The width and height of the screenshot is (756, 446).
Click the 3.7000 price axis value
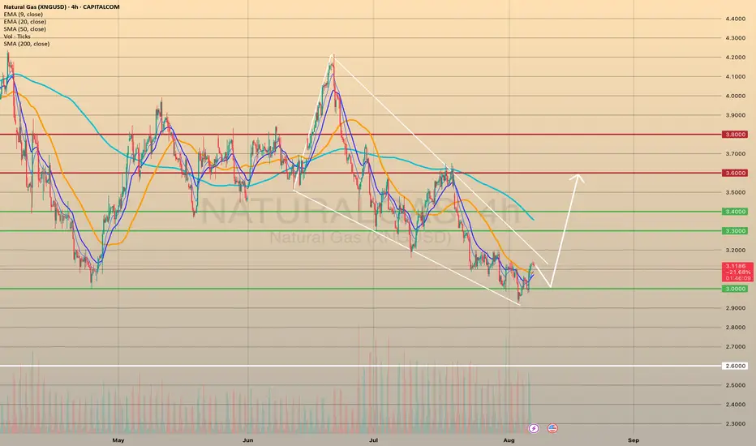[735, 154]
